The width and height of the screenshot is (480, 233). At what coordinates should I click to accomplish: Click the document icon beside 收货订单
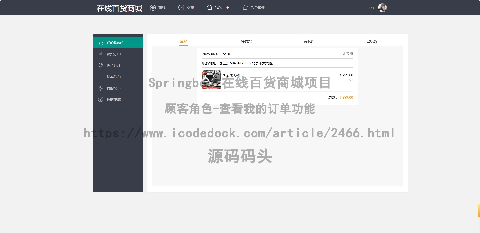[101, 54]
